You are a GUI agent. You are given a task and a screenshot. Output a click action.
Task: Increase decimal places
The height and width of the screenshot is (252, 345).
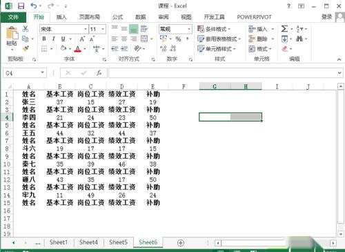click(x=164, y=48)
